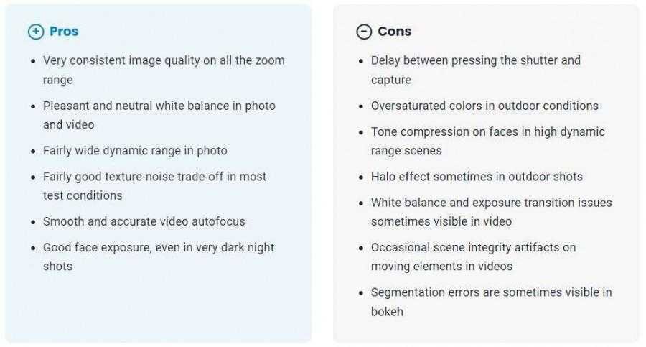Screen dimensions: 646x347
Task: Click 'Occasional scene integrity artifacts' item
Action: (473, 248)
